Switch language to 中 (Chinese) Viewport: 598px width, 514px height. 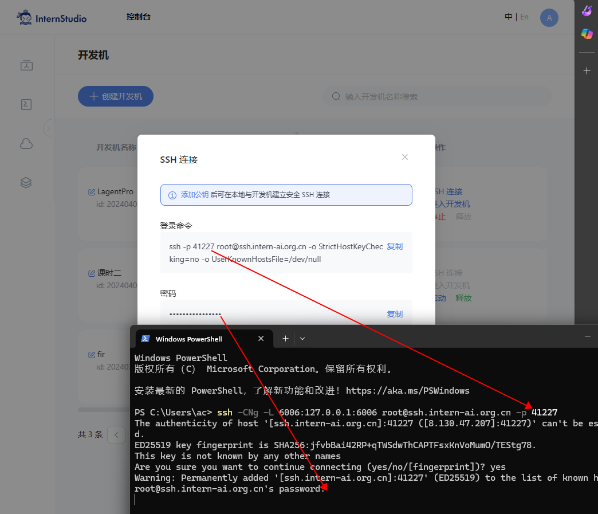[x=509, y=17]
